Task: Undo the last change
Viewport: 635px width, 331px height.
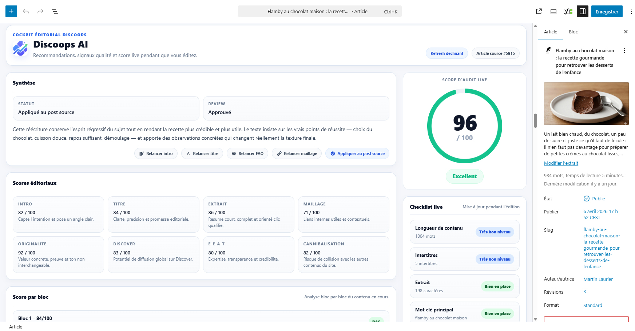Action: point(26,11)
